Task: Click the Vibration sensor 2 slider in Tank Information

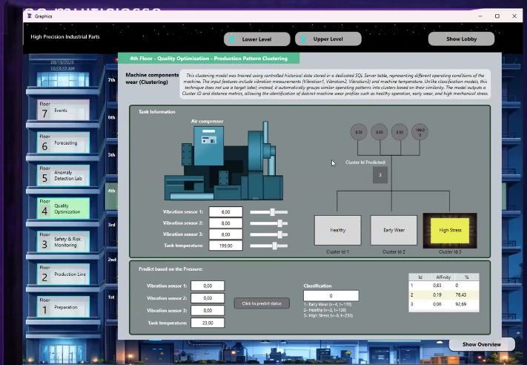Action: pos(268,223)
